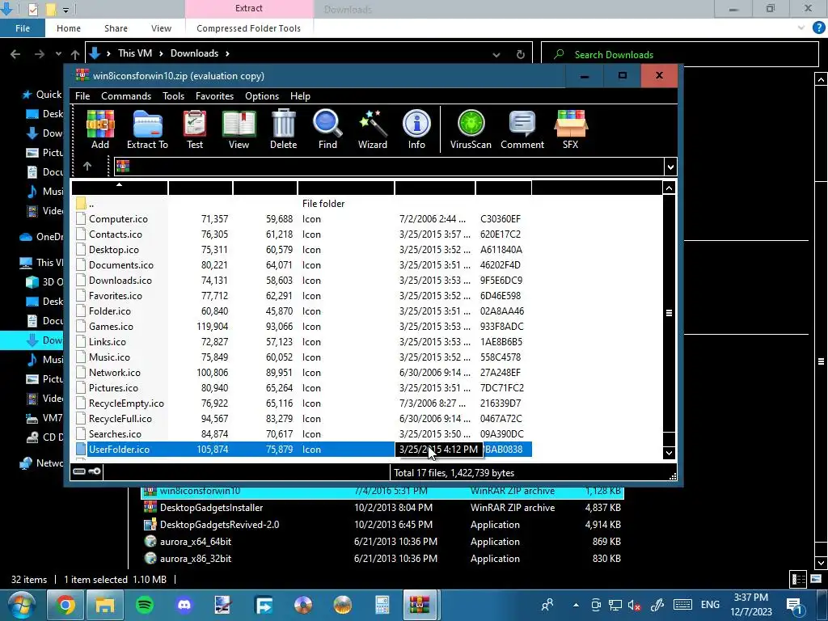Click the Windows Start orb
The image size is (828, 621).
pos(22,605)
